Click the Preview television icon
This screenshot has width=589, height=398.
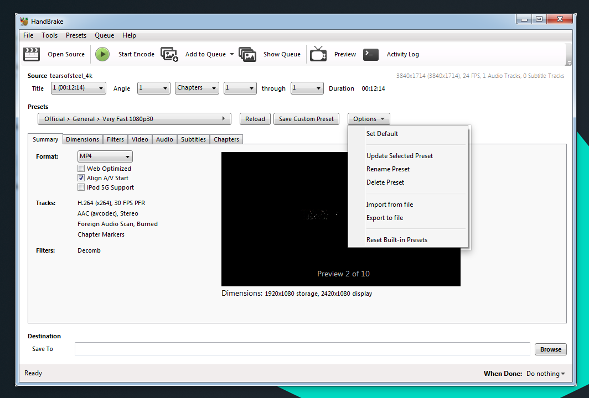[318, 54]
